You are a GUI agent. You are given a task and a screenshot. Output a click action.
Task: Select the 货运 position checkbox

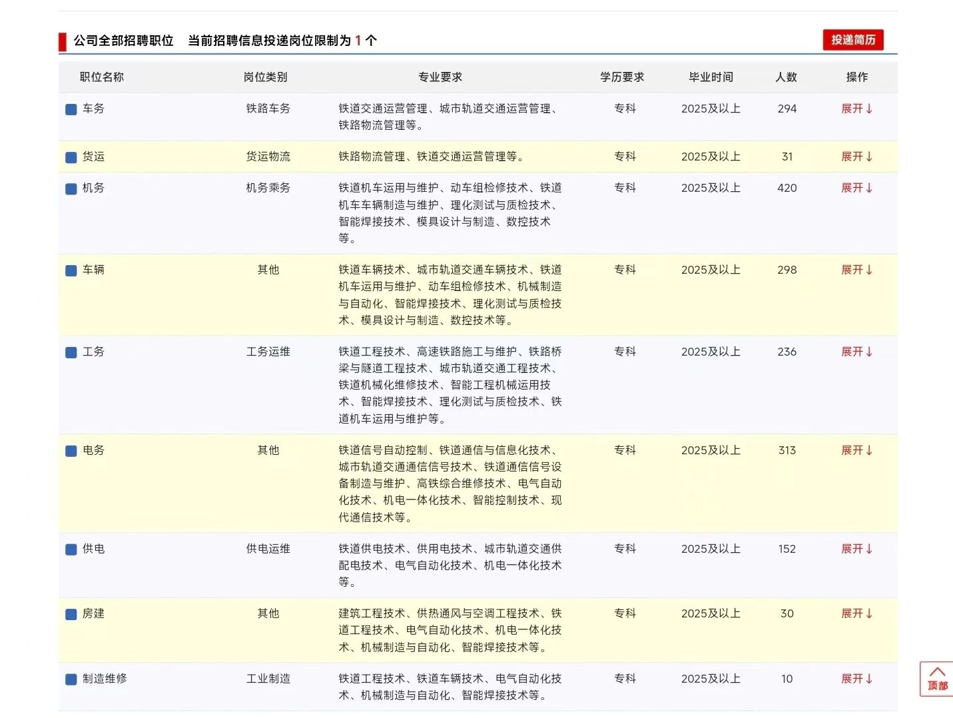71,157
